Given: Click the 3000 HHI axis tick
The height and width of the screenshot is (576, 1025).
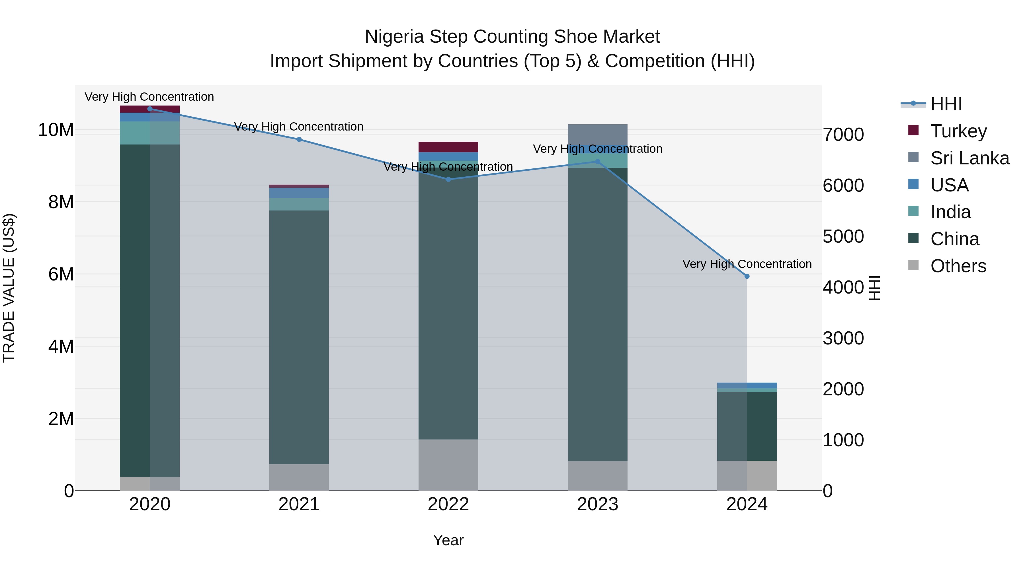Looking at the screenshot, I should [843, 338].
